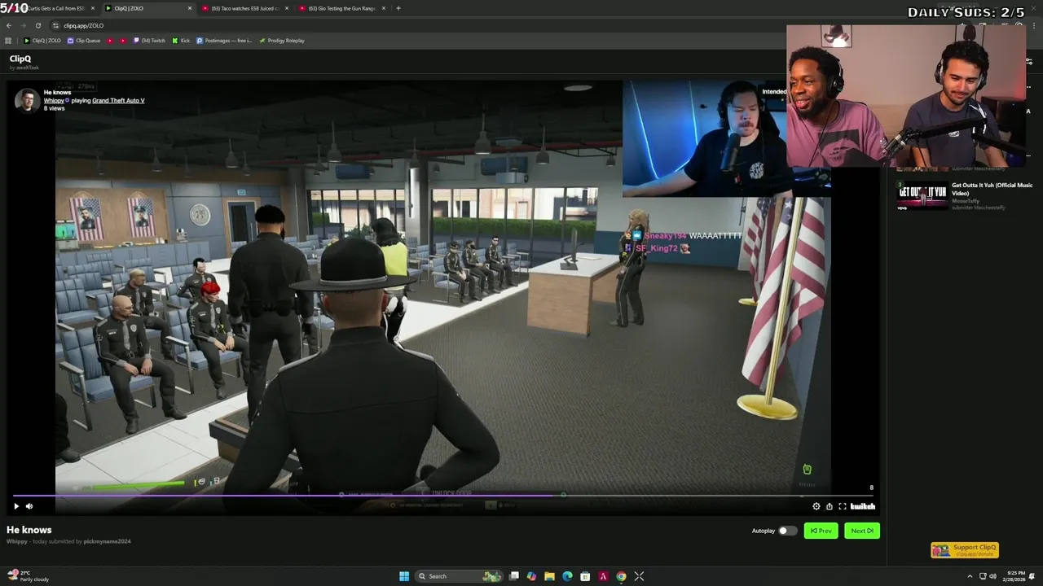The image size is (1043, 586).
Task: Click the Support ClipQ donate banner
Action: point(965,550)
